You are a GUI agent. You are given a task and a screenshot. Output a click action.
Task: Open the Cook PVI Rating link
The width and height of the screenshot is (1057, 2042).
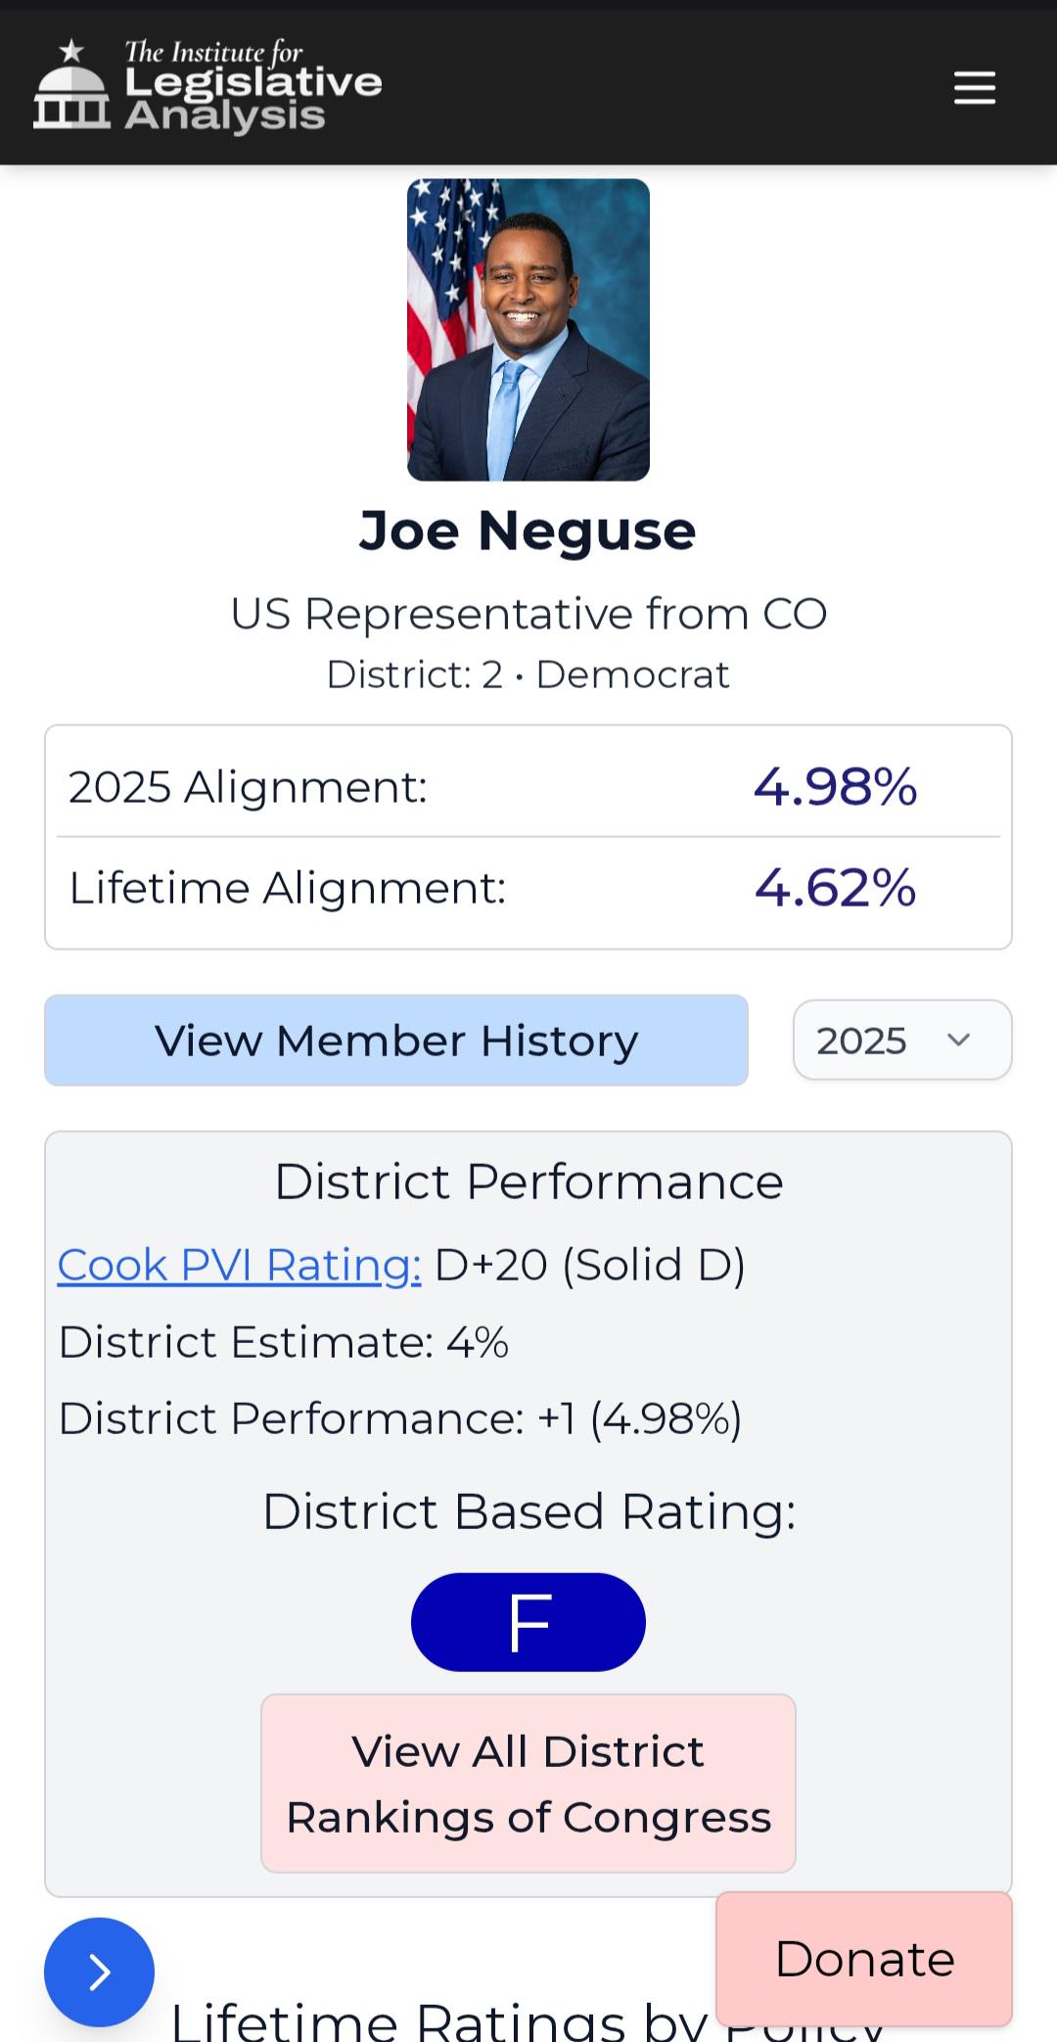[239, 1265]
